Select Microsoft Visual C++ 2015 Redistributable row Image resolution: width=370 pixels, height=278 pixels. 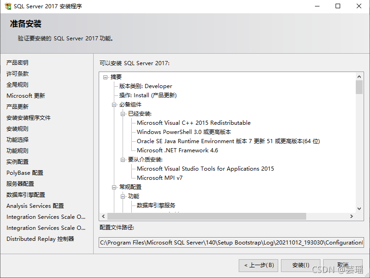point(194,123)
